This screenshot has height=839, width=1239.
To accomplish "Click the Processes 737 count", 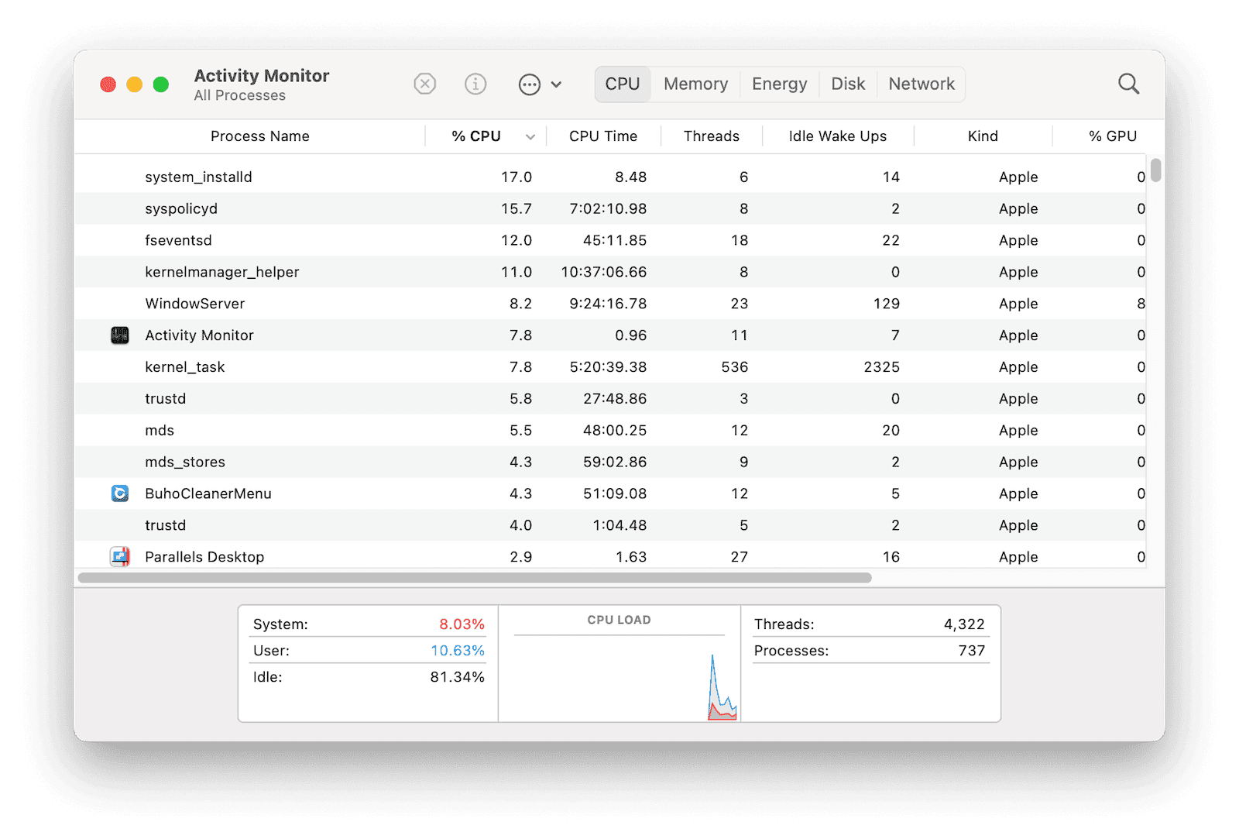I will (972, 651).
